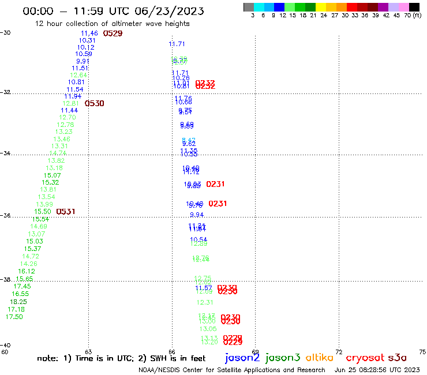427x375 pixels.
Task: Select the wave height value 11.54
Action: [x=75, y=89]
